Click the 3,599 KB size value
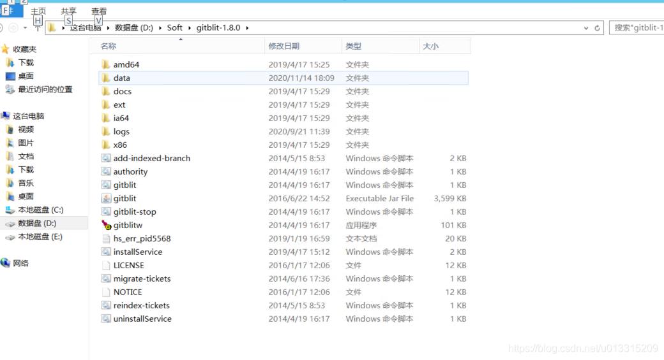Viewport: 664px width, 360px height. (449, 198)
